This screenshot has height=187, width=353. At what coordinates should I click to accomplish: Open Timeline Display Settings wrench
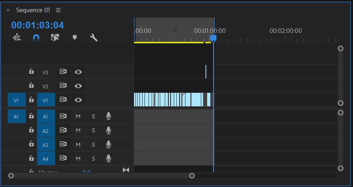point(93,37)
